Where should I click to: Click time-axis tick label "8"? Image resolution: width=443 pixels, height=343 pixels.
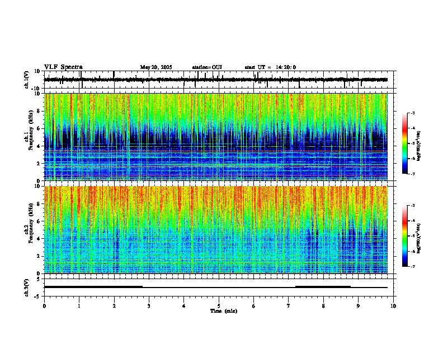(x=323, y=306)
